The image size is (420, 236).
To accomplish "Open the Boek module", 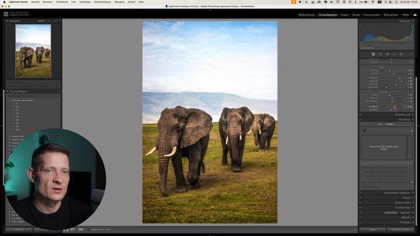I will 356,15.
